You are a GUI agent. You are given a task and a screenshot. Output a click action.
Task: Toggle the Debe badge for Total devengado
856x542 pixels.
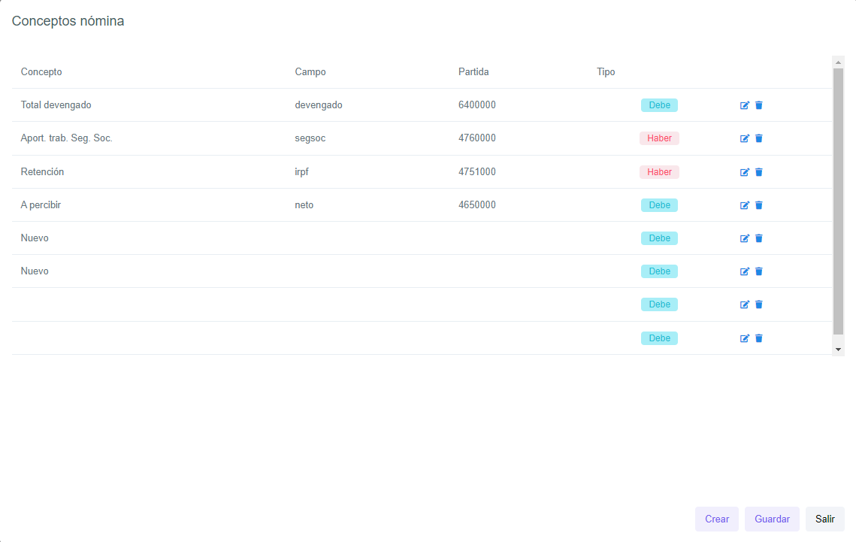(x=659, y=105)
